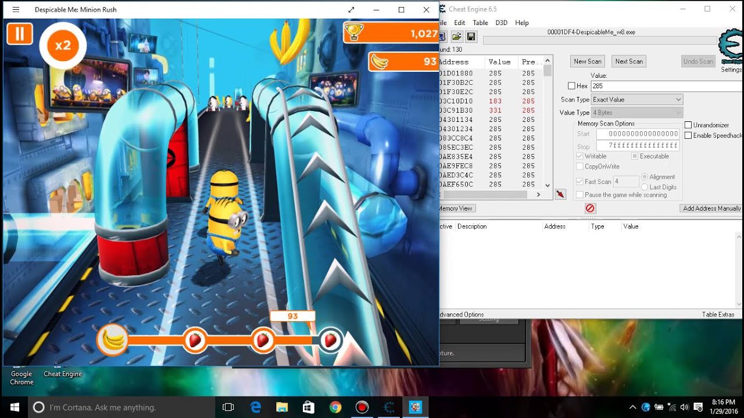Click the Next Scan button
This screenshot has height=418, width=744.
[x=629, y=61]
